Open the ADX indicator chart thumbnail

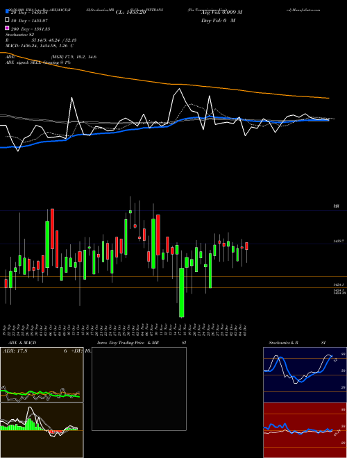tap(42, 375)
